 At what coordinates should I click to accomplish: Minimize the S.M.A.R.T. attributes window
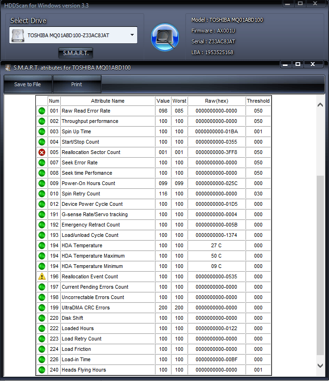[286, 64]
